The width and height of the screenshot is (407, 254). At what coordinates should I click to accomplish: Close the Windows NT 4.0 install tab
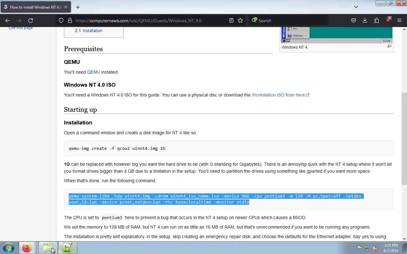tap(66, 7)
